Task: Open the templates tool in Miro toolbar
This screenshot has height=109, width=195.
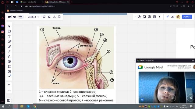Action: (x=9, y=31)
